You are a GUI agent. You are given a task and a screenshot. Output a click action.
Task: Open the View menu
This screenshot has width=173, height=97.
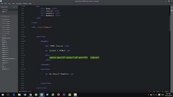[13, 4]
